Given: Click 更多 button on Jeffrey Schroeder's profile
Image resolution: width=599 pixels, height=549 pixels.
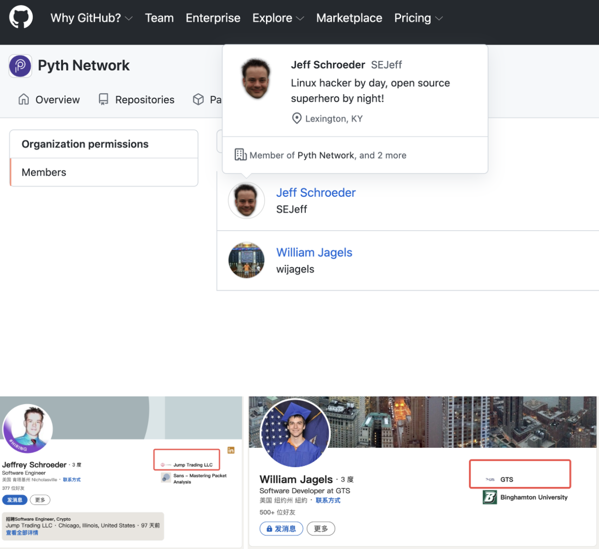Looking at the screenshot, I should tap(40, 500).
